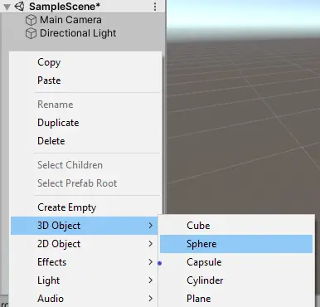The height and width of the screenshot is (307, 320).
Task: Expand the 3D Object submenu arrow
Action: [x=151, y=226]
